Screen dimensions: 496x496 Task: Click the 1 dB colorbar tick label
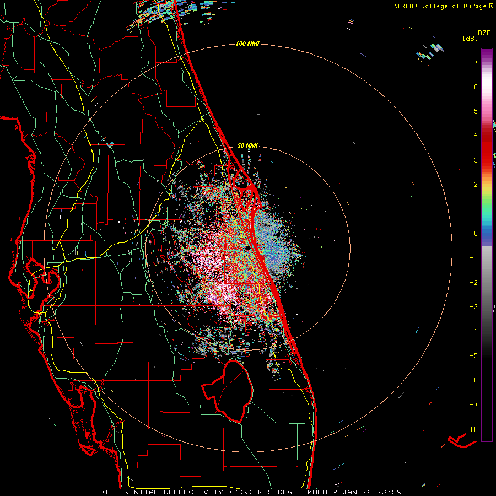pyautogui.click(x=476, y=209)
